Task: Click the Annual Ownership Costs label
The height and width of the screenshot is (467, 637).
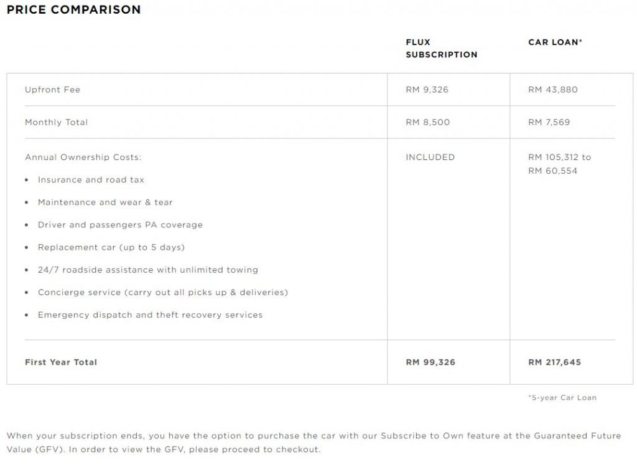Action: pyautogui.click(x=83, y=157)
